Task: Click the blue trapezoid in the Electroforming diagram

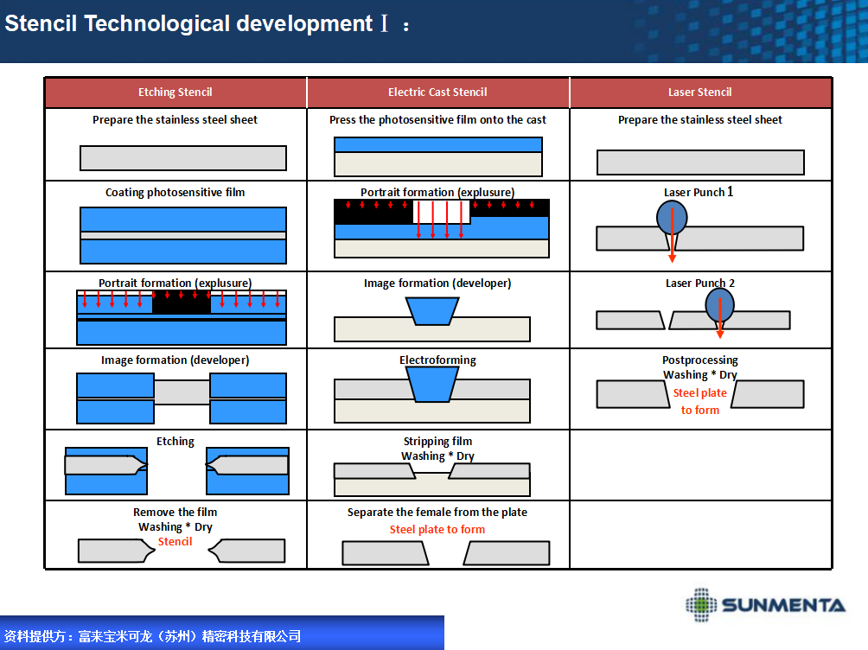Action: [433, 384]
